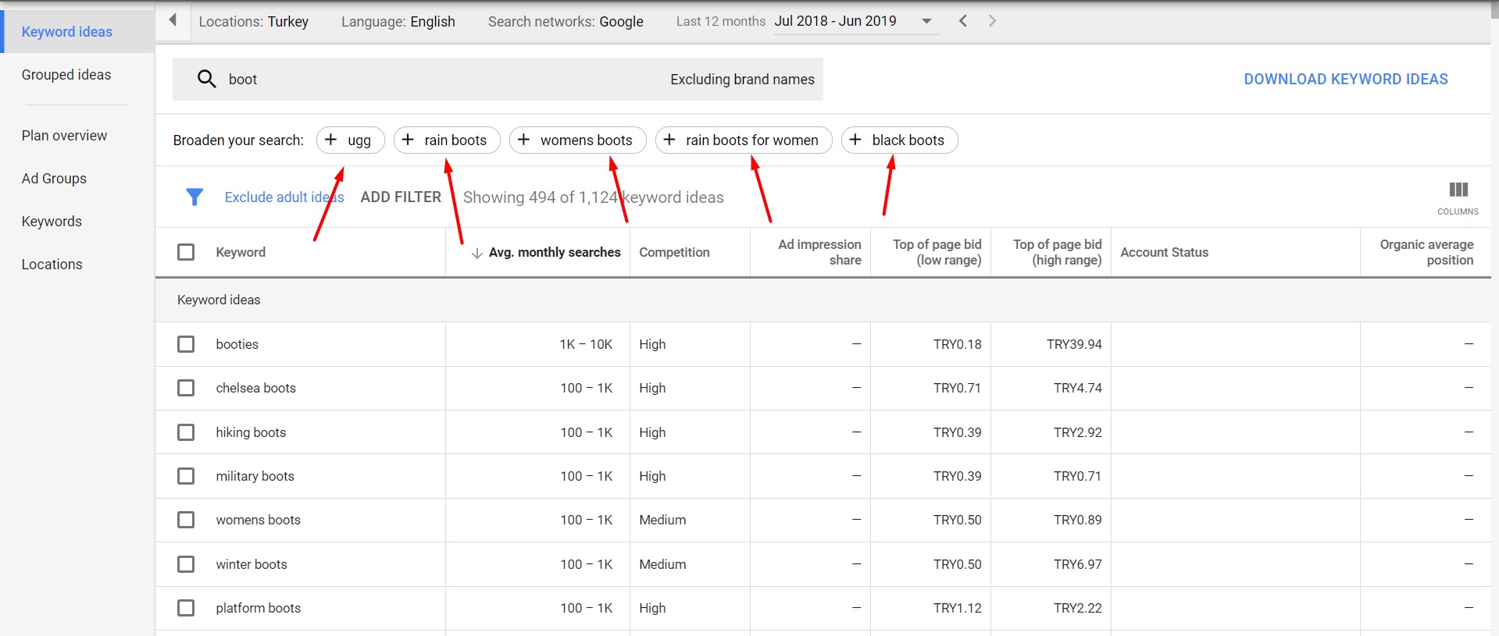Click plus icon on rain boots for women
Viewport: 1499px width, 636px height.
click(x=669, y=140)
